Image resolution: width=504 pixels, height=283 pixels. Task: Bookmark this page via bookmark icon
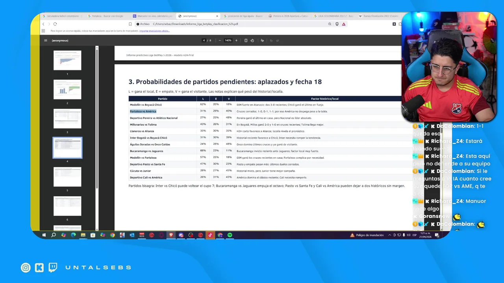pos(130,24)
